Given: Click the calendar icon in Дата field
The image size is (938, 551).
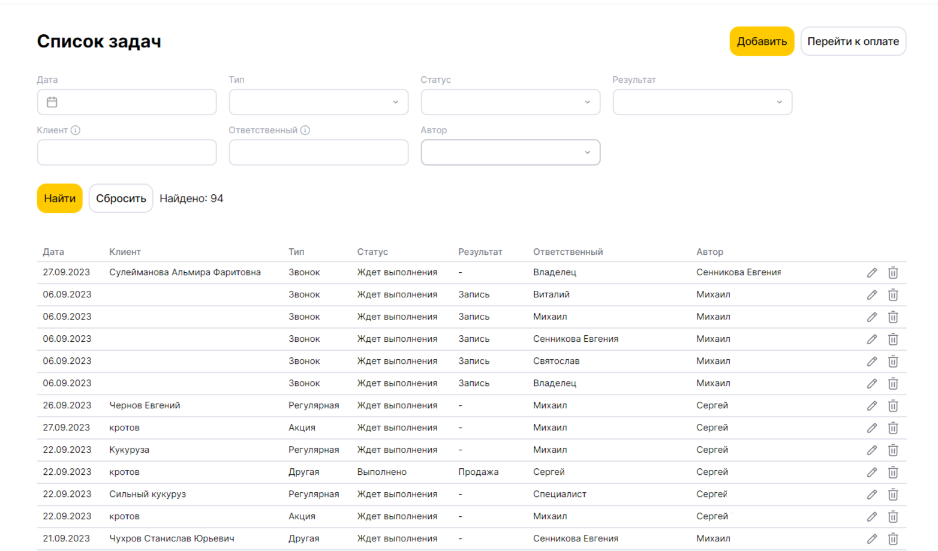Looking at the screenshot, I should point(52,103).
